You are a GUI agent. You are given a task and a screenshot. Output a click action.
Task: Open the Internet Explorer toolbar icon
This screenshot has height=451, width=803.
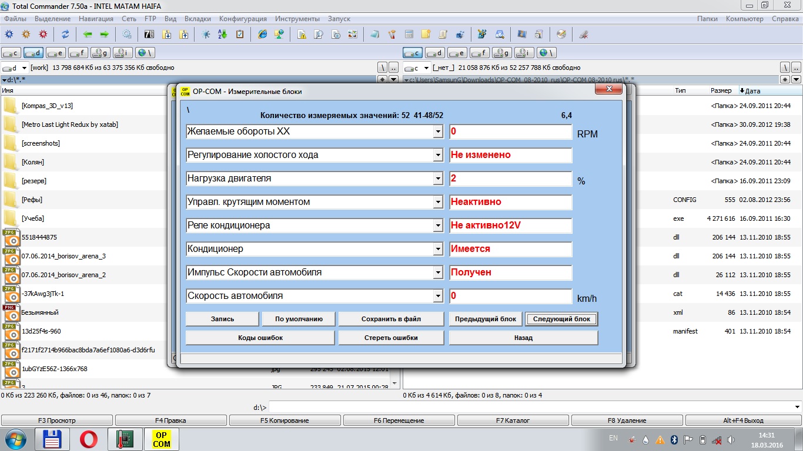(263, 35)
